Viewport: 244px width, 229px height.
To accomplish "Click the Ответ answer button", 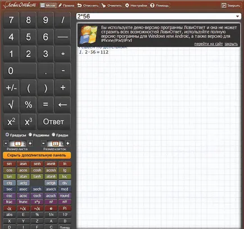I will click(x=54, y=122).
